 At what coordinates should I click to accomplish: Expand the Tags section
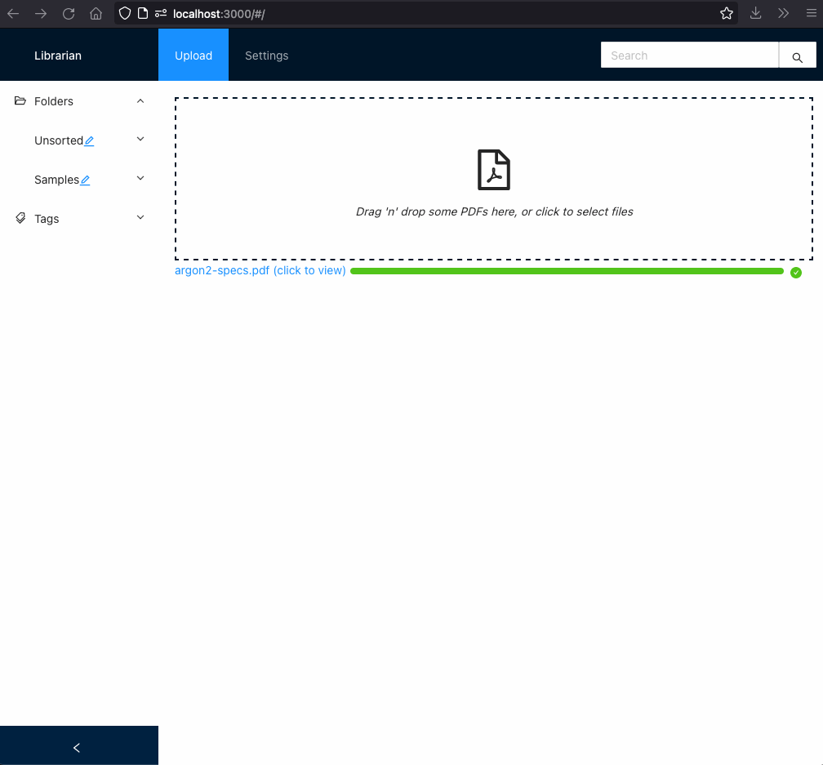140,218
